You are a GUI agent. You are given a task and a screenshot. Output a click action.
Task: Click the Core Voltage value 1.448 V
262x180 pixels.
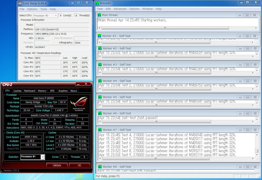(59, 110)
